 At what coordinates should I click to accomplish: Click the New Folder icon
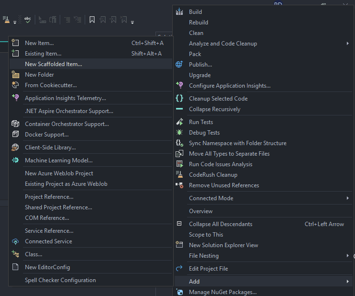[x=15, y=75]
